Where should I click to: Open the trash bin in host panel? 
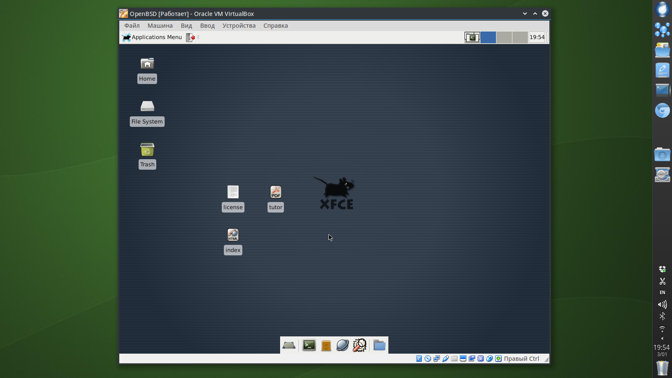pyautogui.click(x=662, y=368)
